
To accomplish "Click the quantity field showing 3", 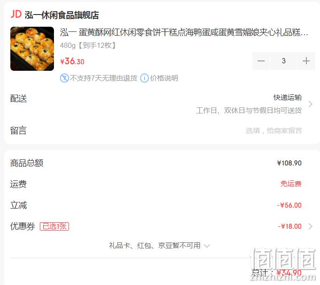I will pos(283,61).
